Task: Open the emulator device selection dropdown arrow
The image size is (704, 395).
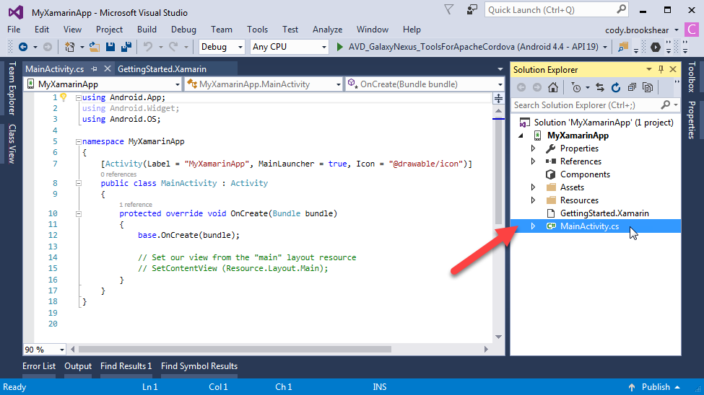Action: (605, 47)
